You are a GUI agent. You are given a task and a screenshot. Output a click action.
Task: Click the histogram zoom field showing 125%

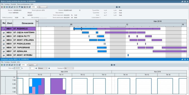24,65
